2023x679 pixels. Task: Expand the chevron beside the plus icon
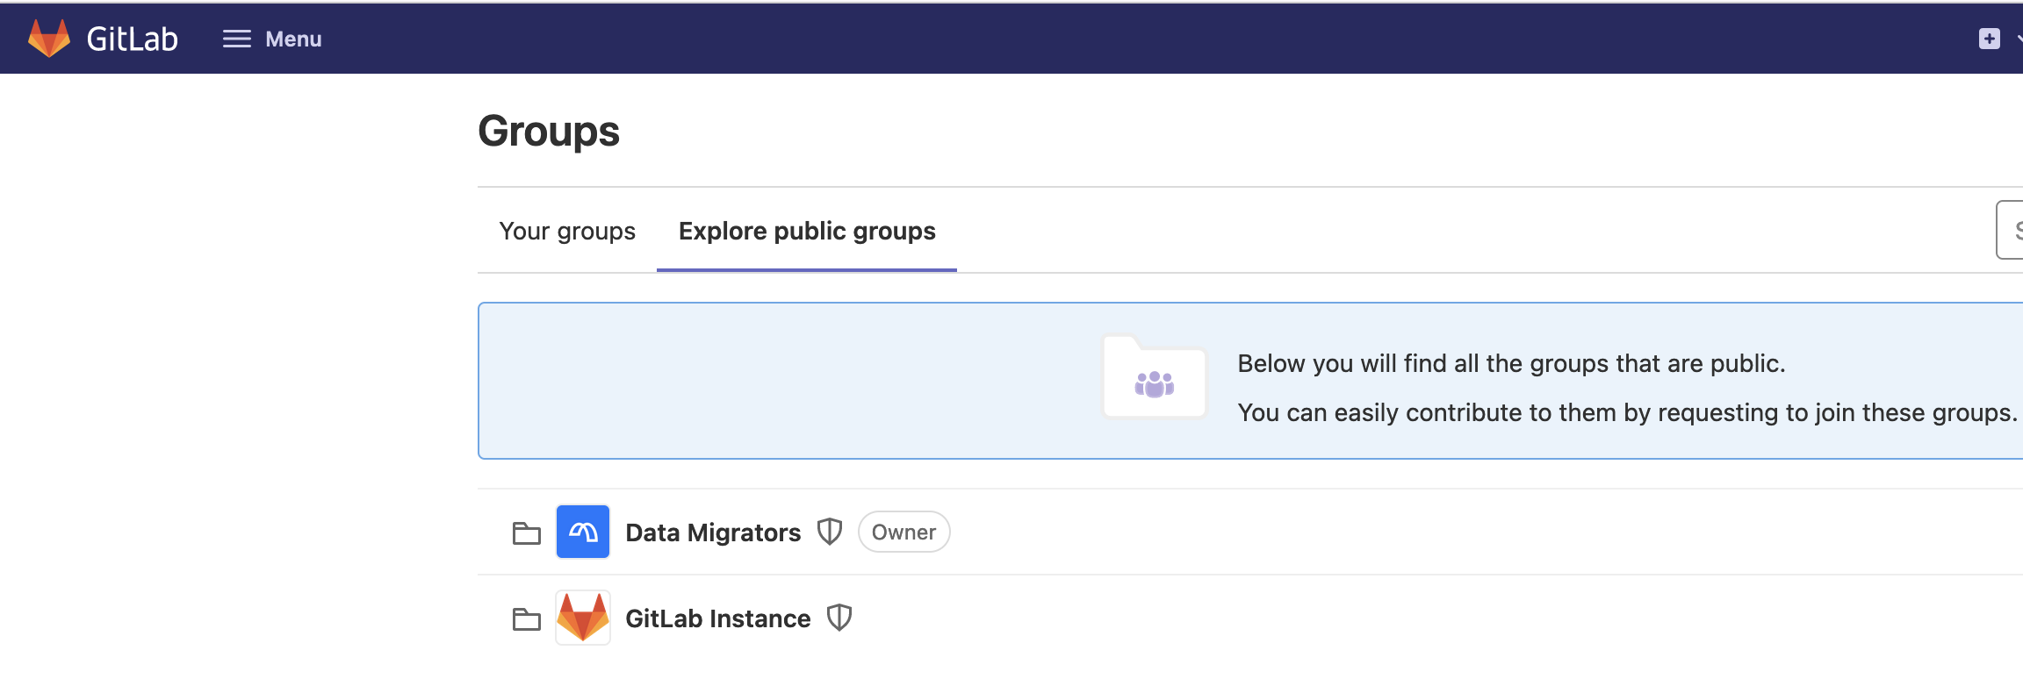2018,39
